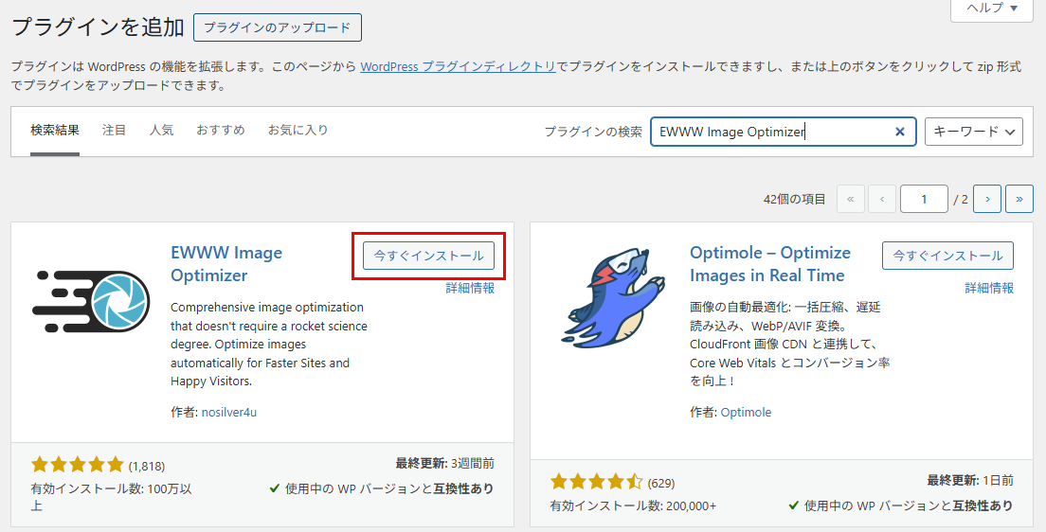Click 有効インストール数: 200,000+ text

[633, 506]
